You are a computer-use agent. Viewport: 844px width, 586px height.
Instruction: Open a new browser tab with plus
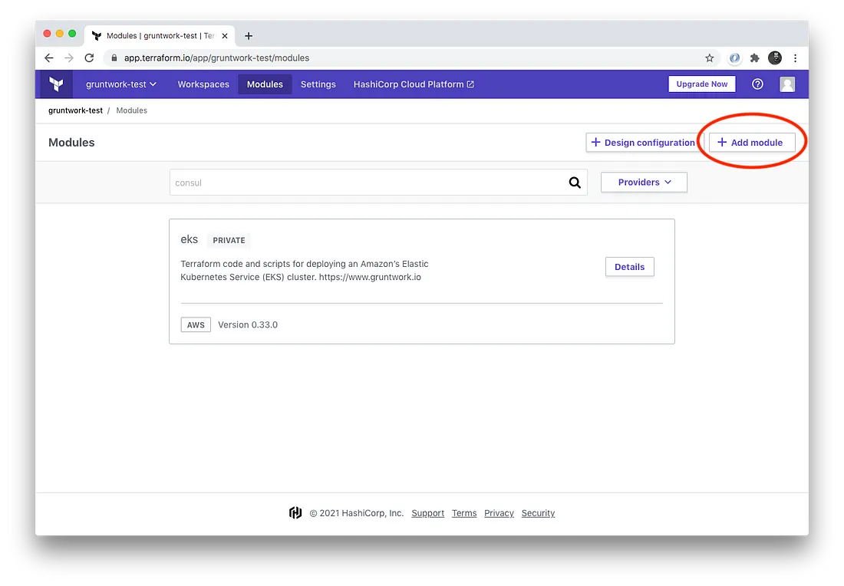[x=248, y=36]
